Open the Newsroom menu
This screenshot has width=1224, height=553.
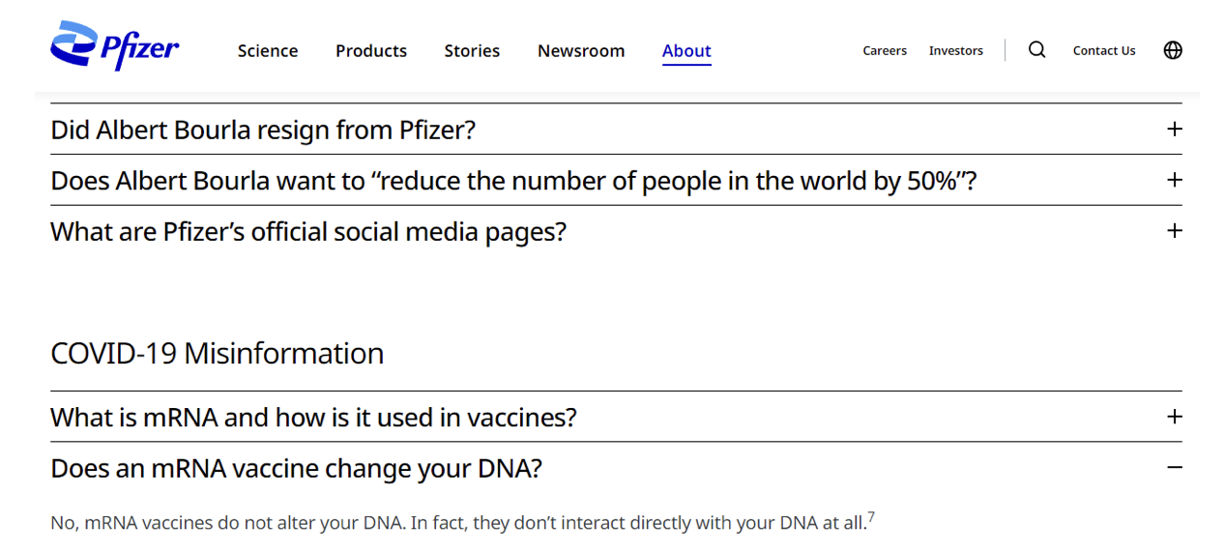(x=581, y=51)
